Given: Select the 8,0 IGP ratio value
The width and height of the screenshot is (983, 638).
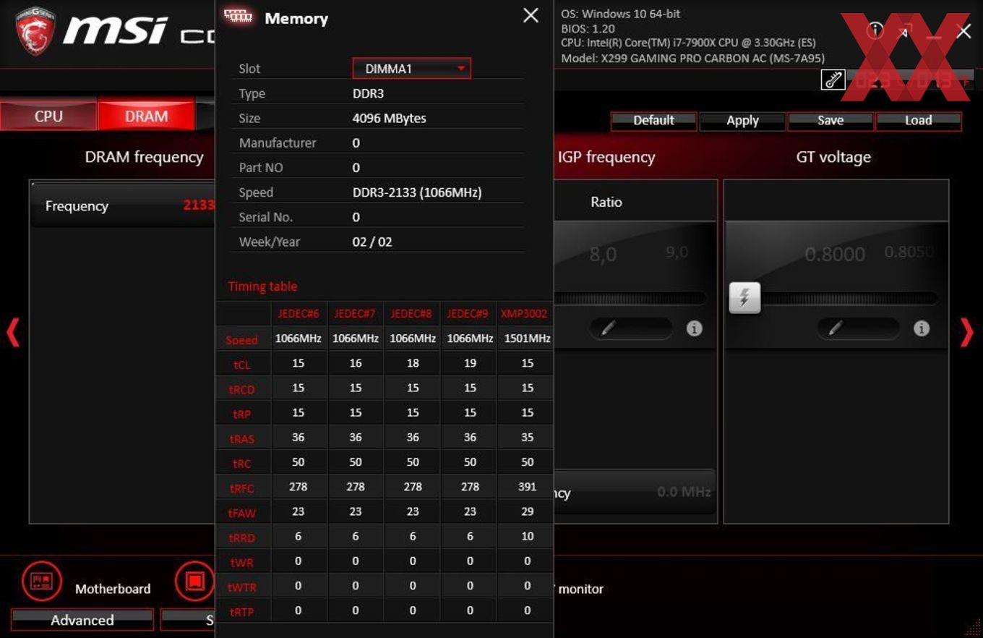Looking at the screenshot, I should pyautogui.click(x=604, y=254).
